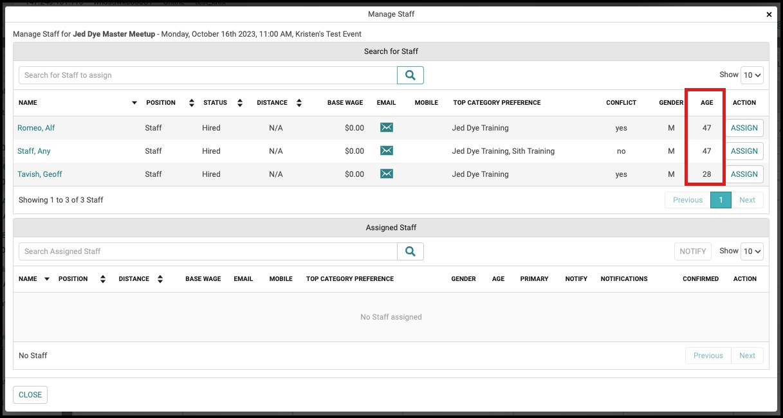
Task: Click Previous in Assigned Staff pagination
Action: [x=708, y=356]
